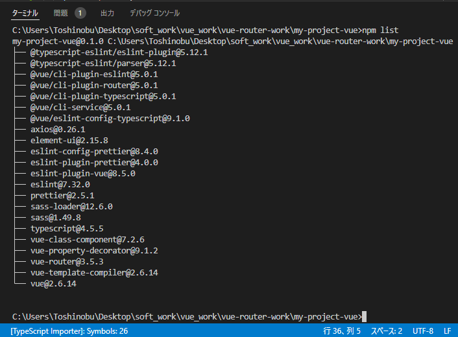The height and width of the screenshot is (337, 458).
Task: Select @vue/cli-plugin-eslint@5.0.1 line
Action: tap(94, 75)
